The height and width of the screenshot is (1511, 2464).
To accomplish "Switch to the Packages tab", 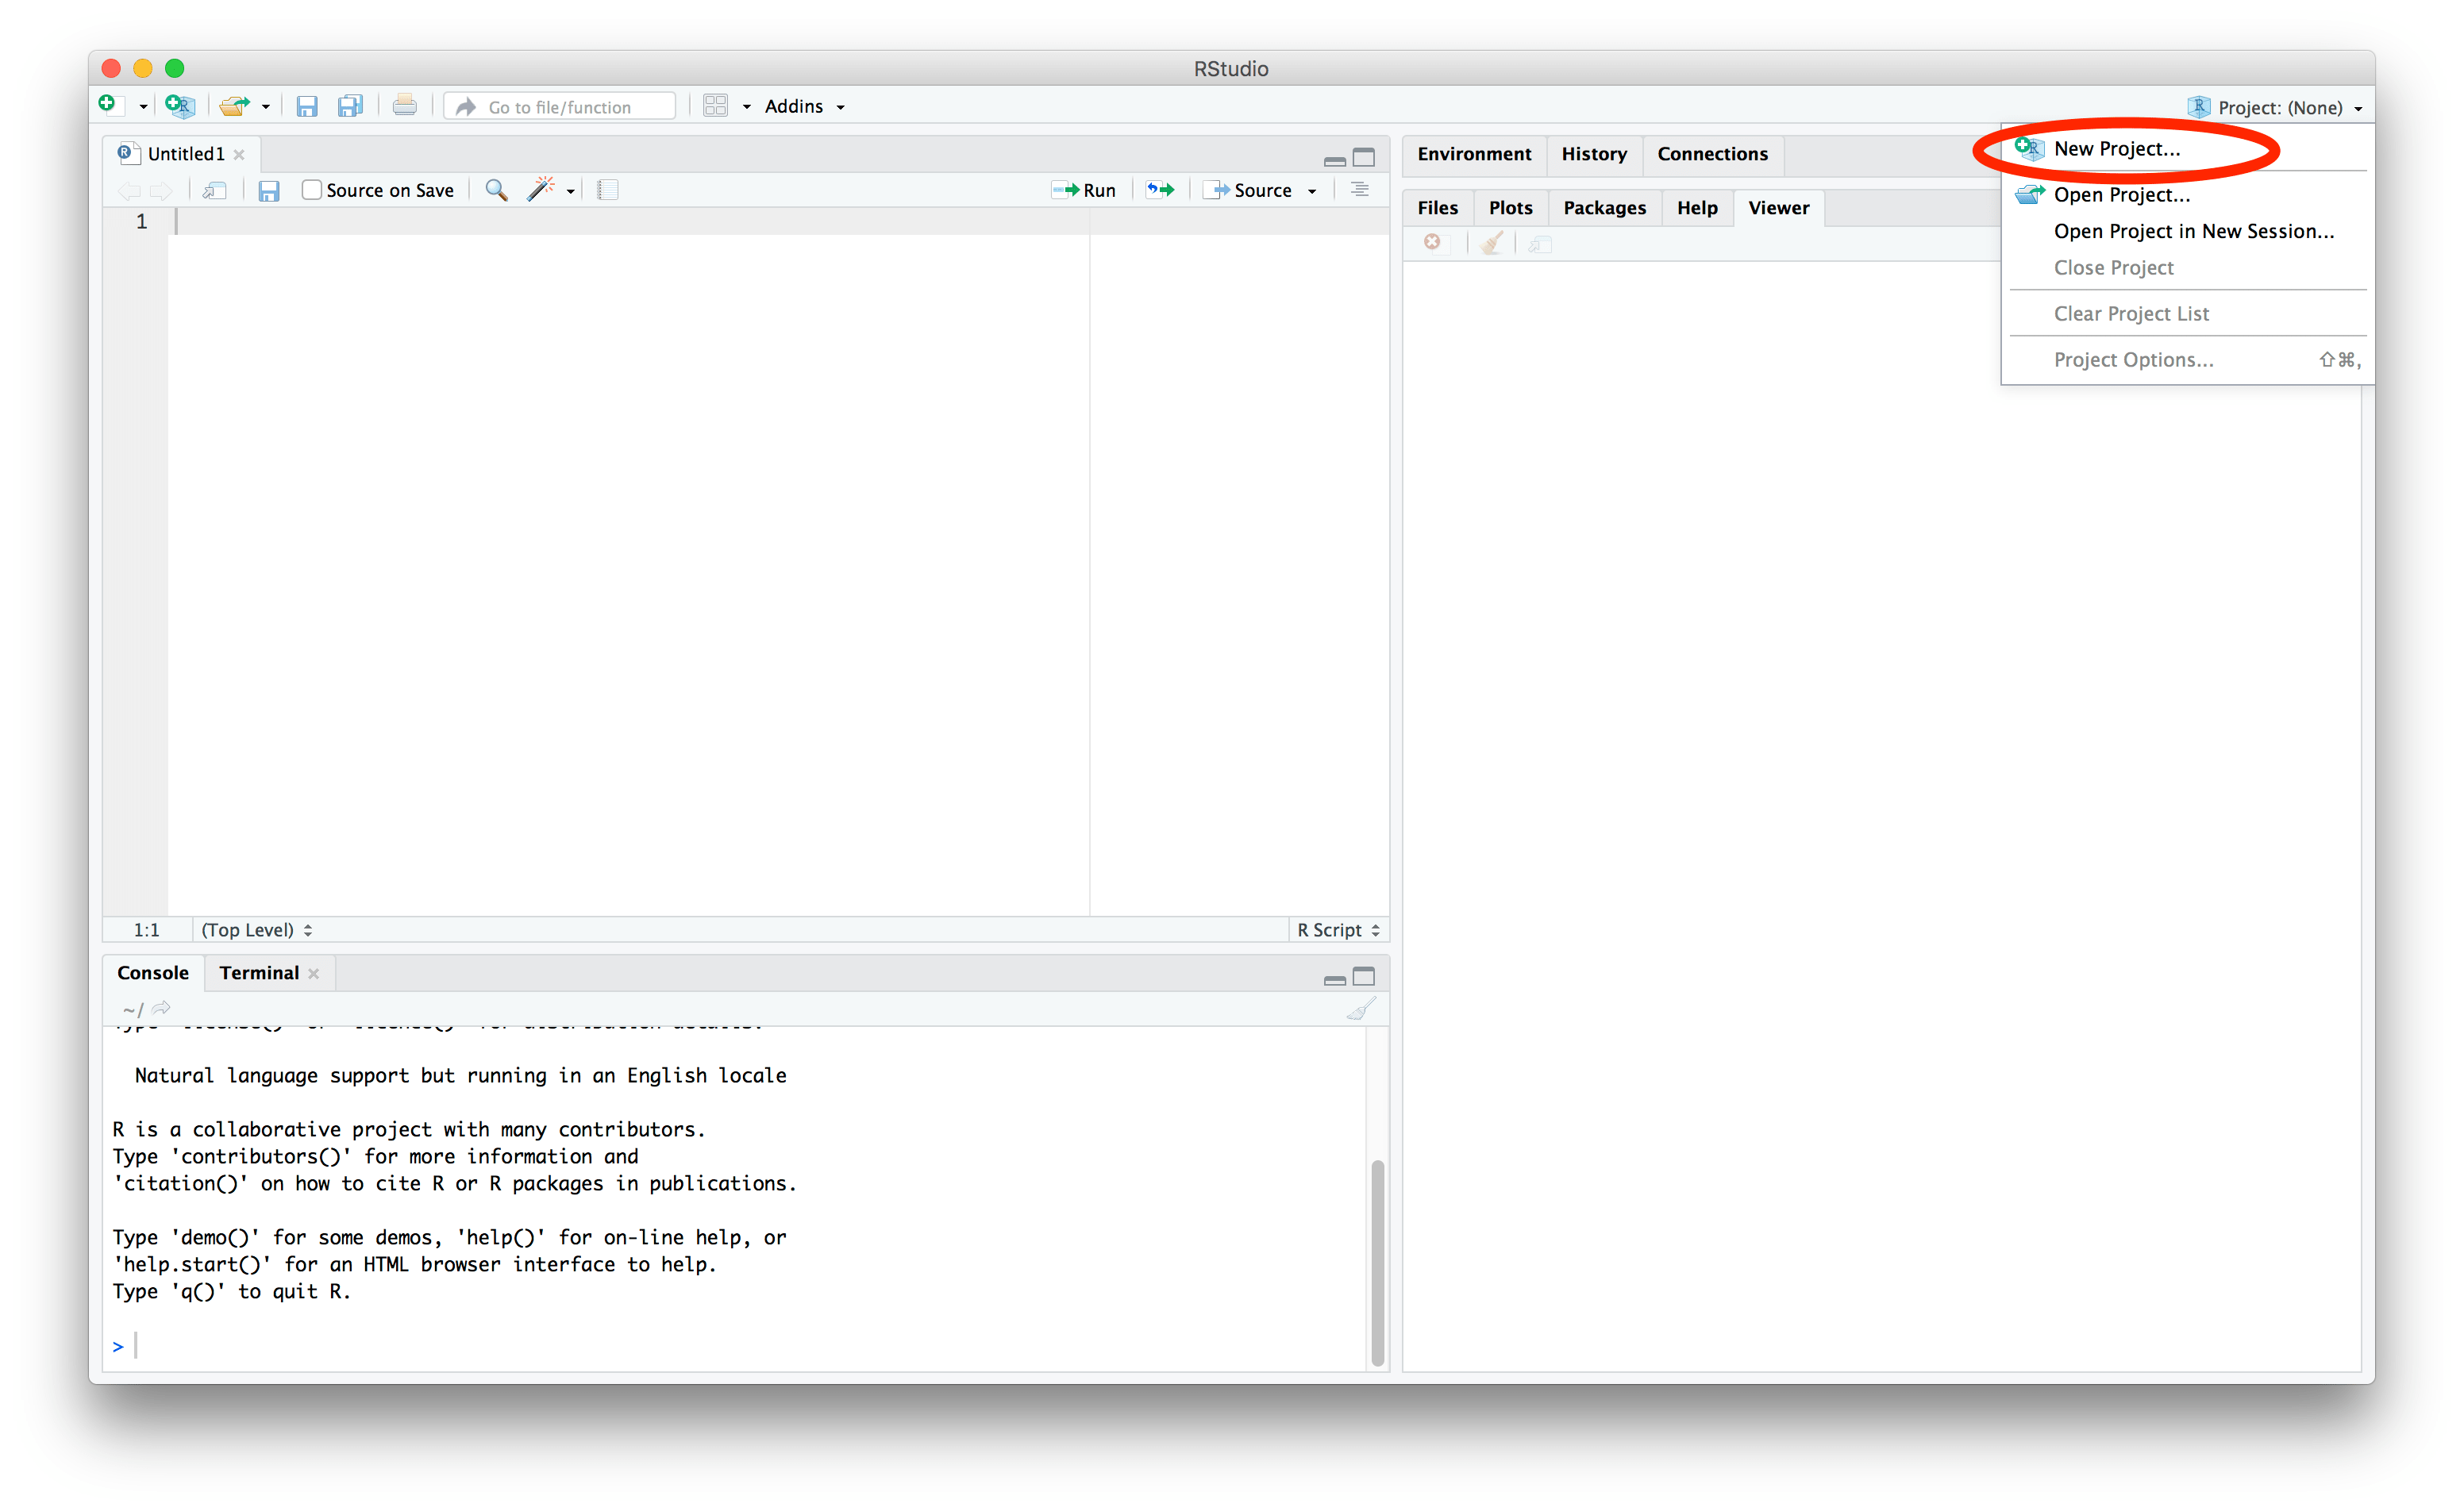I will [x=1604, y=208].
